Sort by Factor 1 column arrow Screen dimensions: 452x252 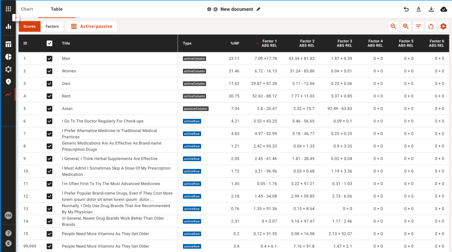[258, 43]
